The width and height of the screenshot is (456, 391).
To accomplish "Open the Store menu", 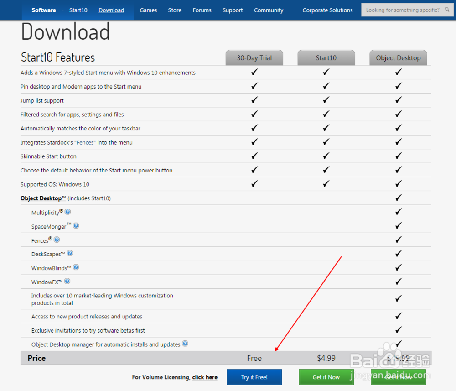I will coord(175,10).
